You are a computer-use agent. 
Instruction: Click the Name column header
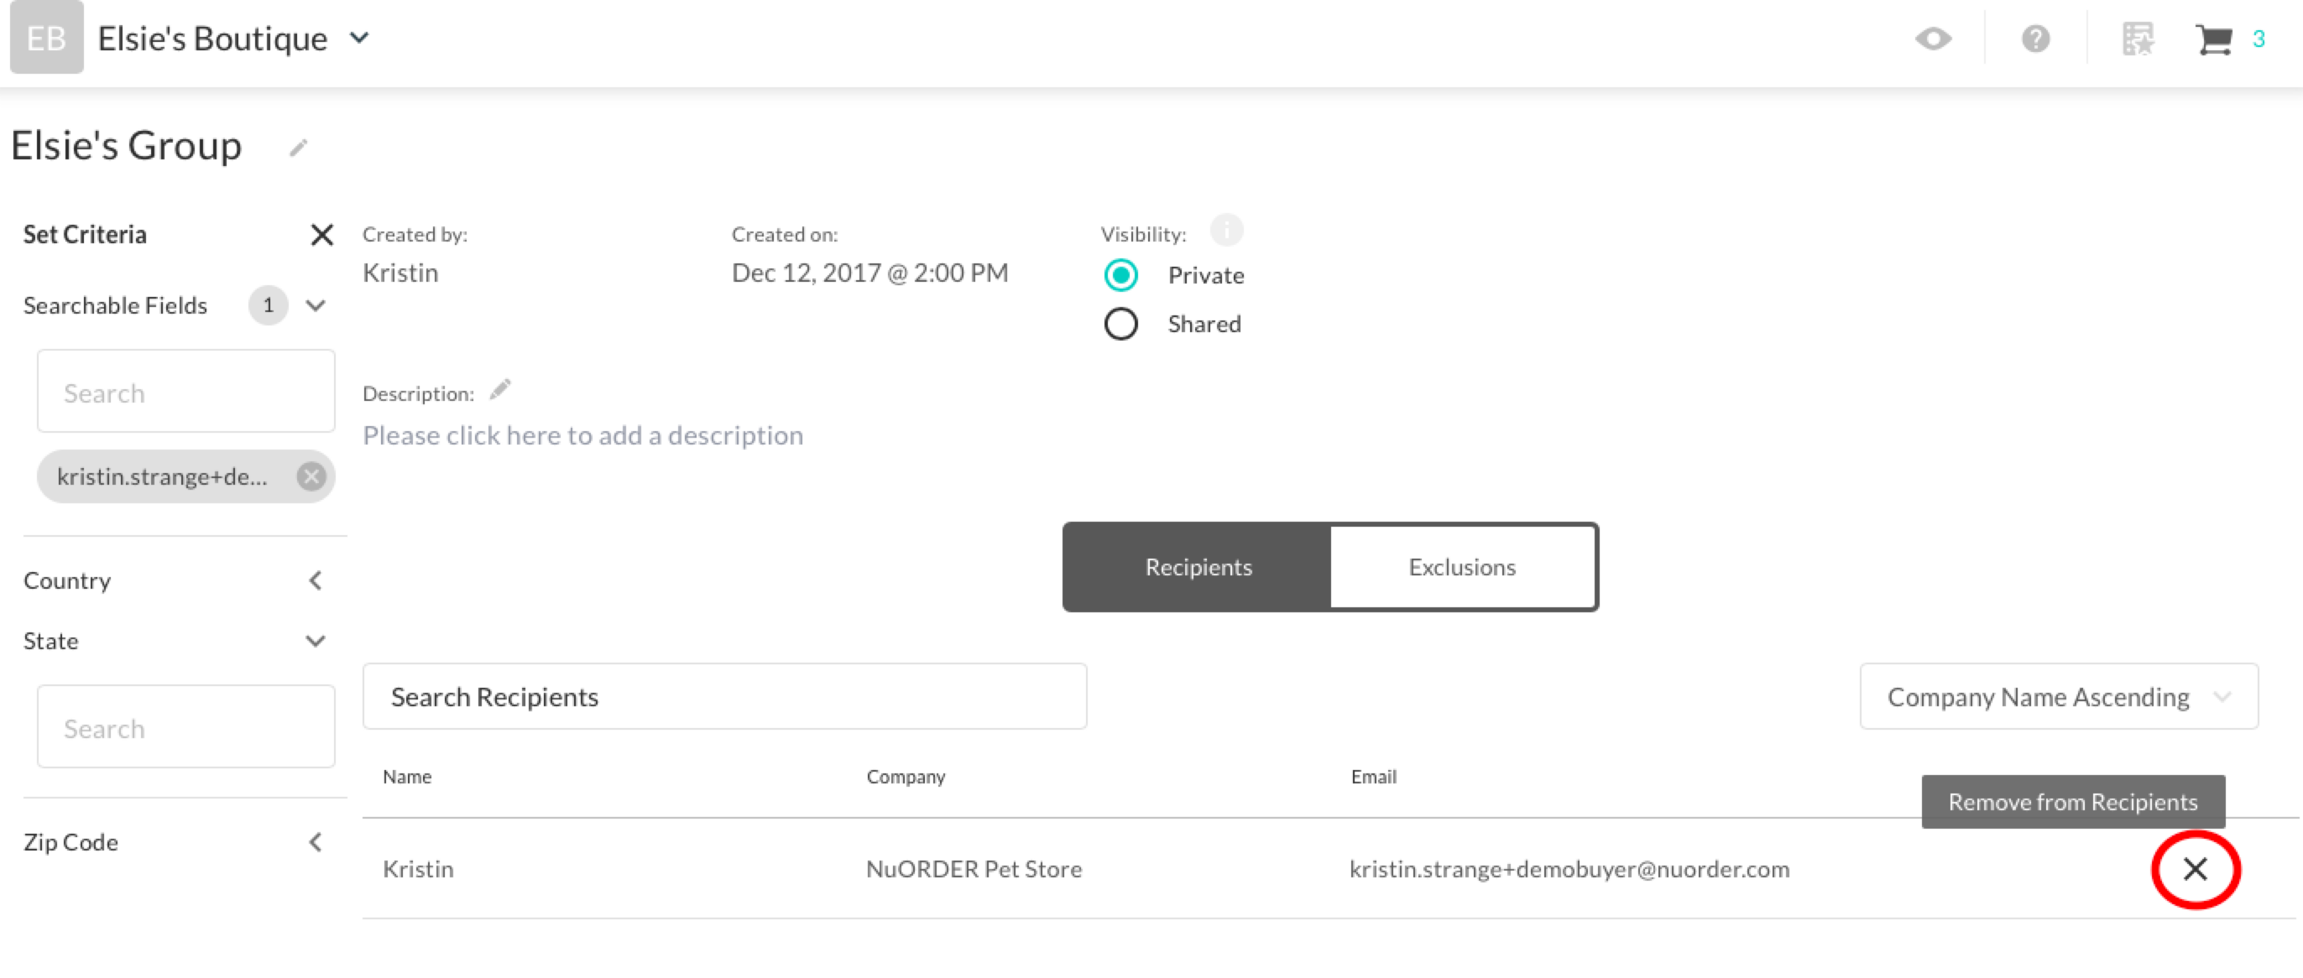coord(407,777)
